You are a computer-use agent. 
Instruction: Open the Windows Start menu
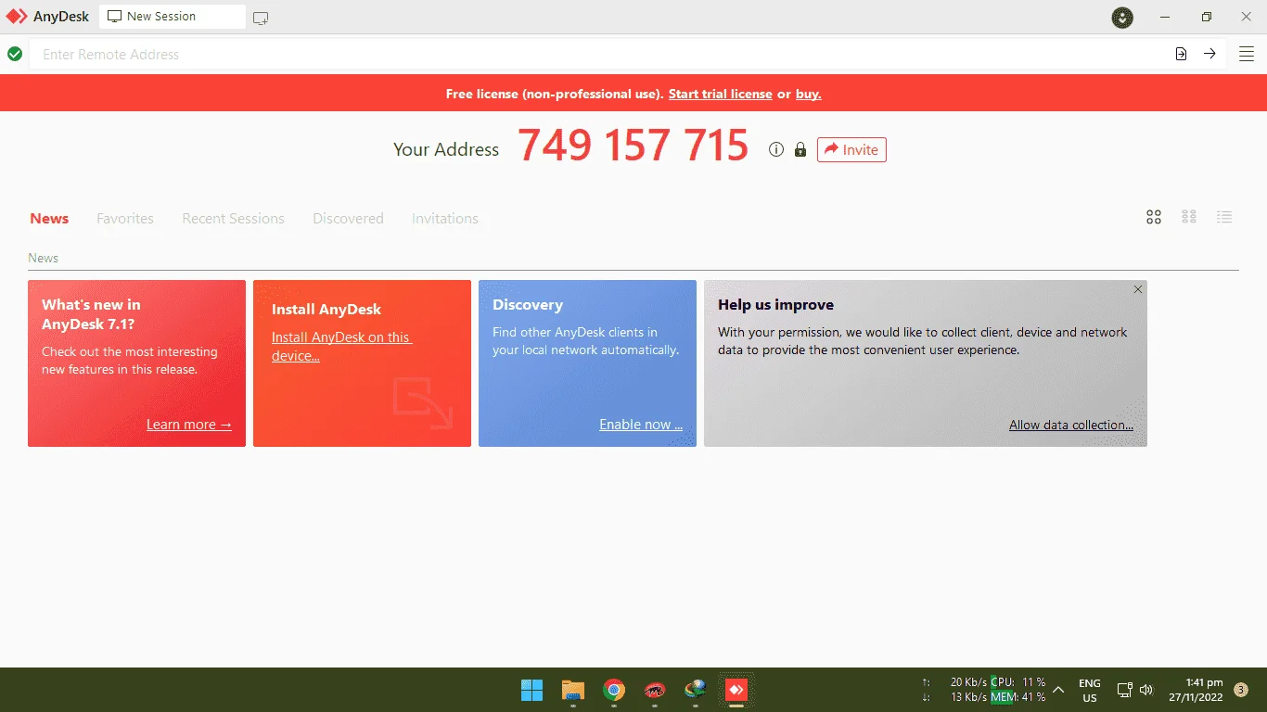(x=531, y=690)
